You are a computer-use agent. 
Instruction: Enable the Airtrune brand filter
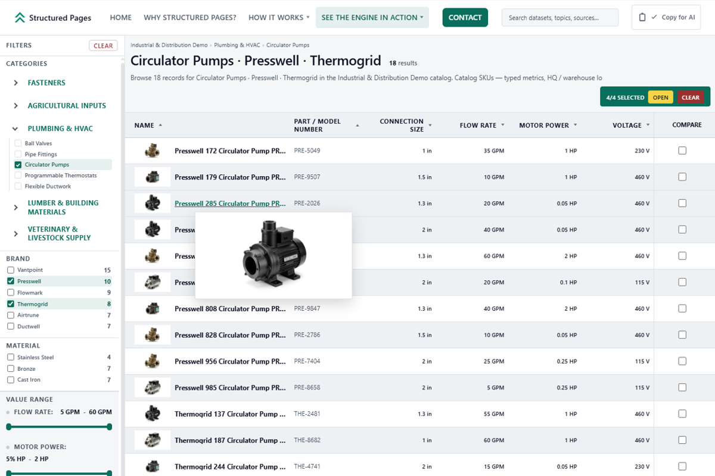click(x=10, y=315)
